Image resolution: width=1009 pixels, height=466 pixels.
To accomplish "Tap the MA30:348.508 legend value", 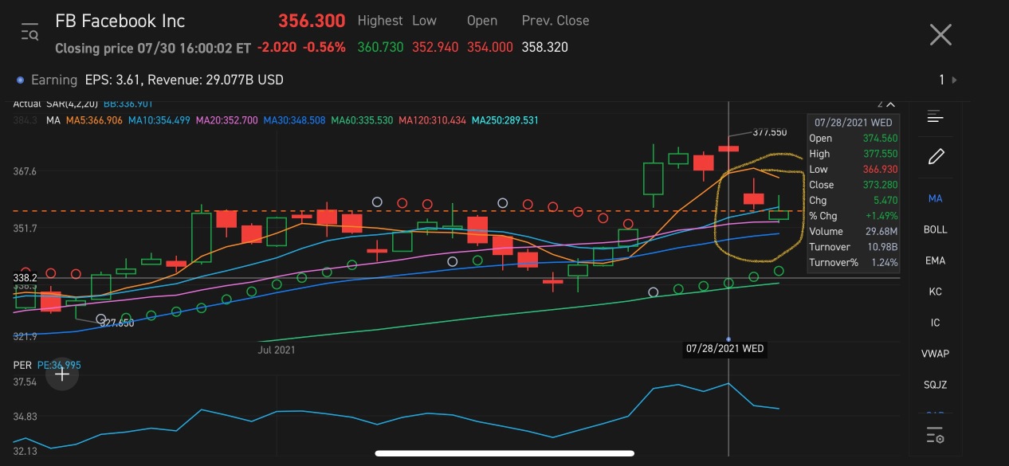I will [x=294, y=120].
